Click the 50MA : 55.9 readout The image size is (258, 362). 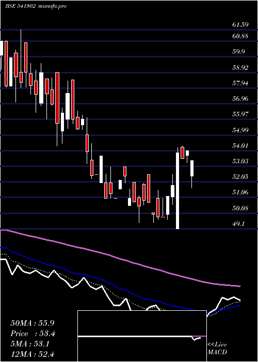(33, 323)
